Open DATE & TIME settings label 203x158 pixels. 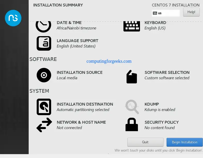69,23
